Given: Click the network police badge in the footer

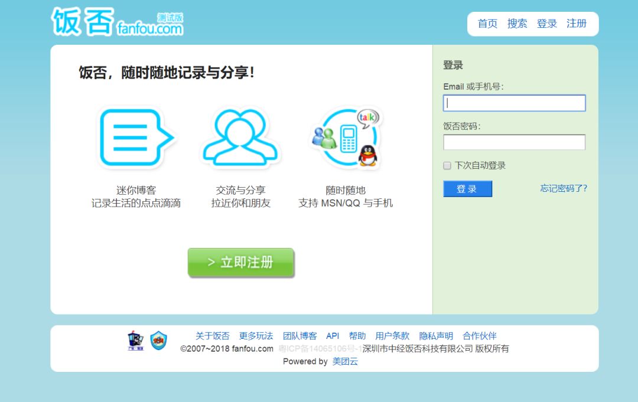Looking at the screenshot, I should [x=135, y=339].
